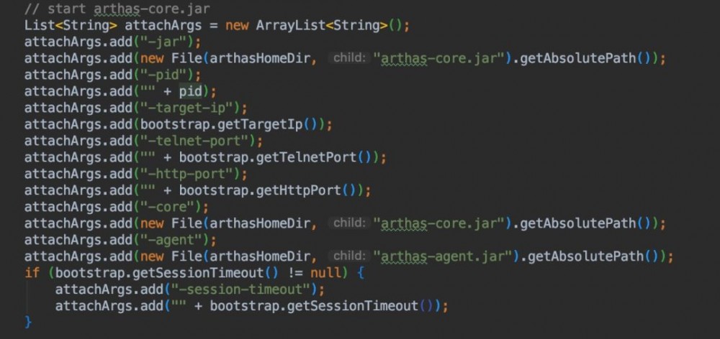The width and height of the screenshot is (720, 339).
Task: Click "arthas-core.jar" string below the "-core" line
Action: tap(438, 223)
